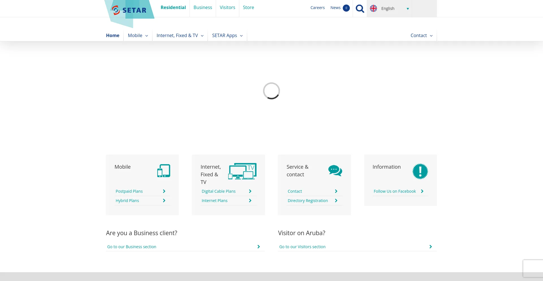Viewport: 543px width, 281px height.
Task: Click the Information exclamation badge icon
Action: pos(420,171)
